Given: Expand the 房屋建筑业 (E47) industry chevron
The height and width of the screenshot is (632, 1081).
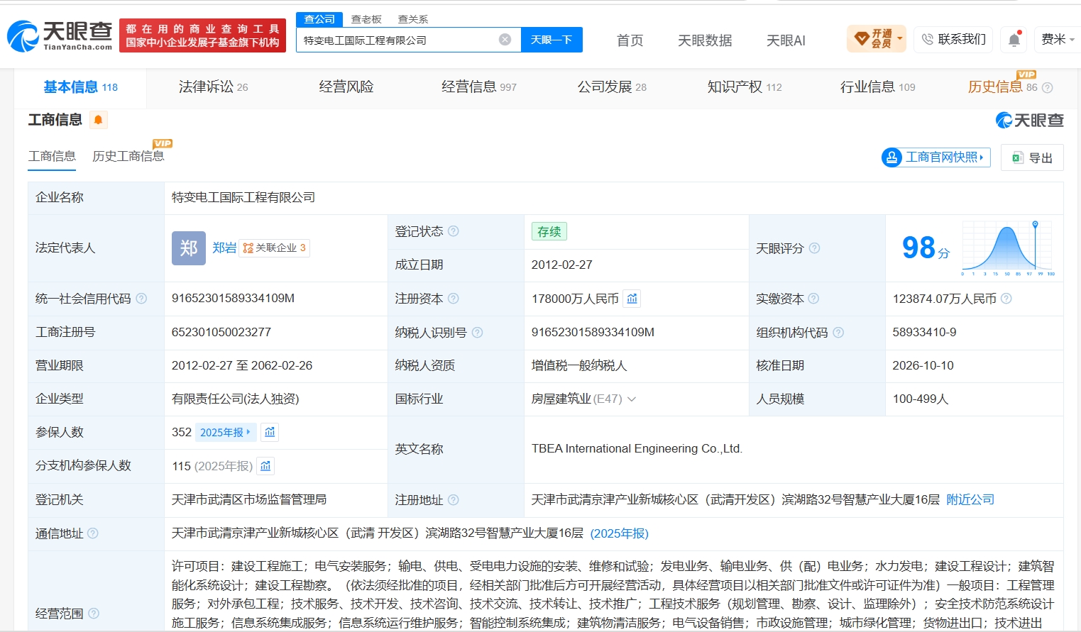Looking at the screenshot, I should pyautogui.click(x=632, y=399).
